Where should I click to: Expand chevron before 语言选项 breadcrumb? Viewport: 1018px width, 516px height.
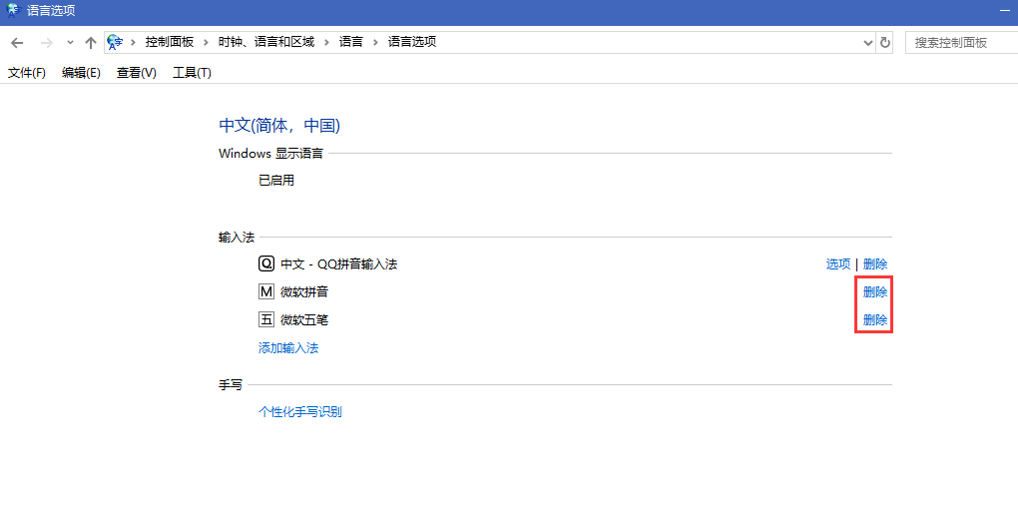[375, 42]
